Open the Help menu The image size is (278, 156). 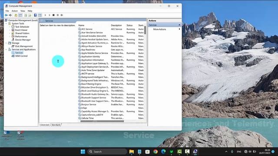[x=30, y=11]
